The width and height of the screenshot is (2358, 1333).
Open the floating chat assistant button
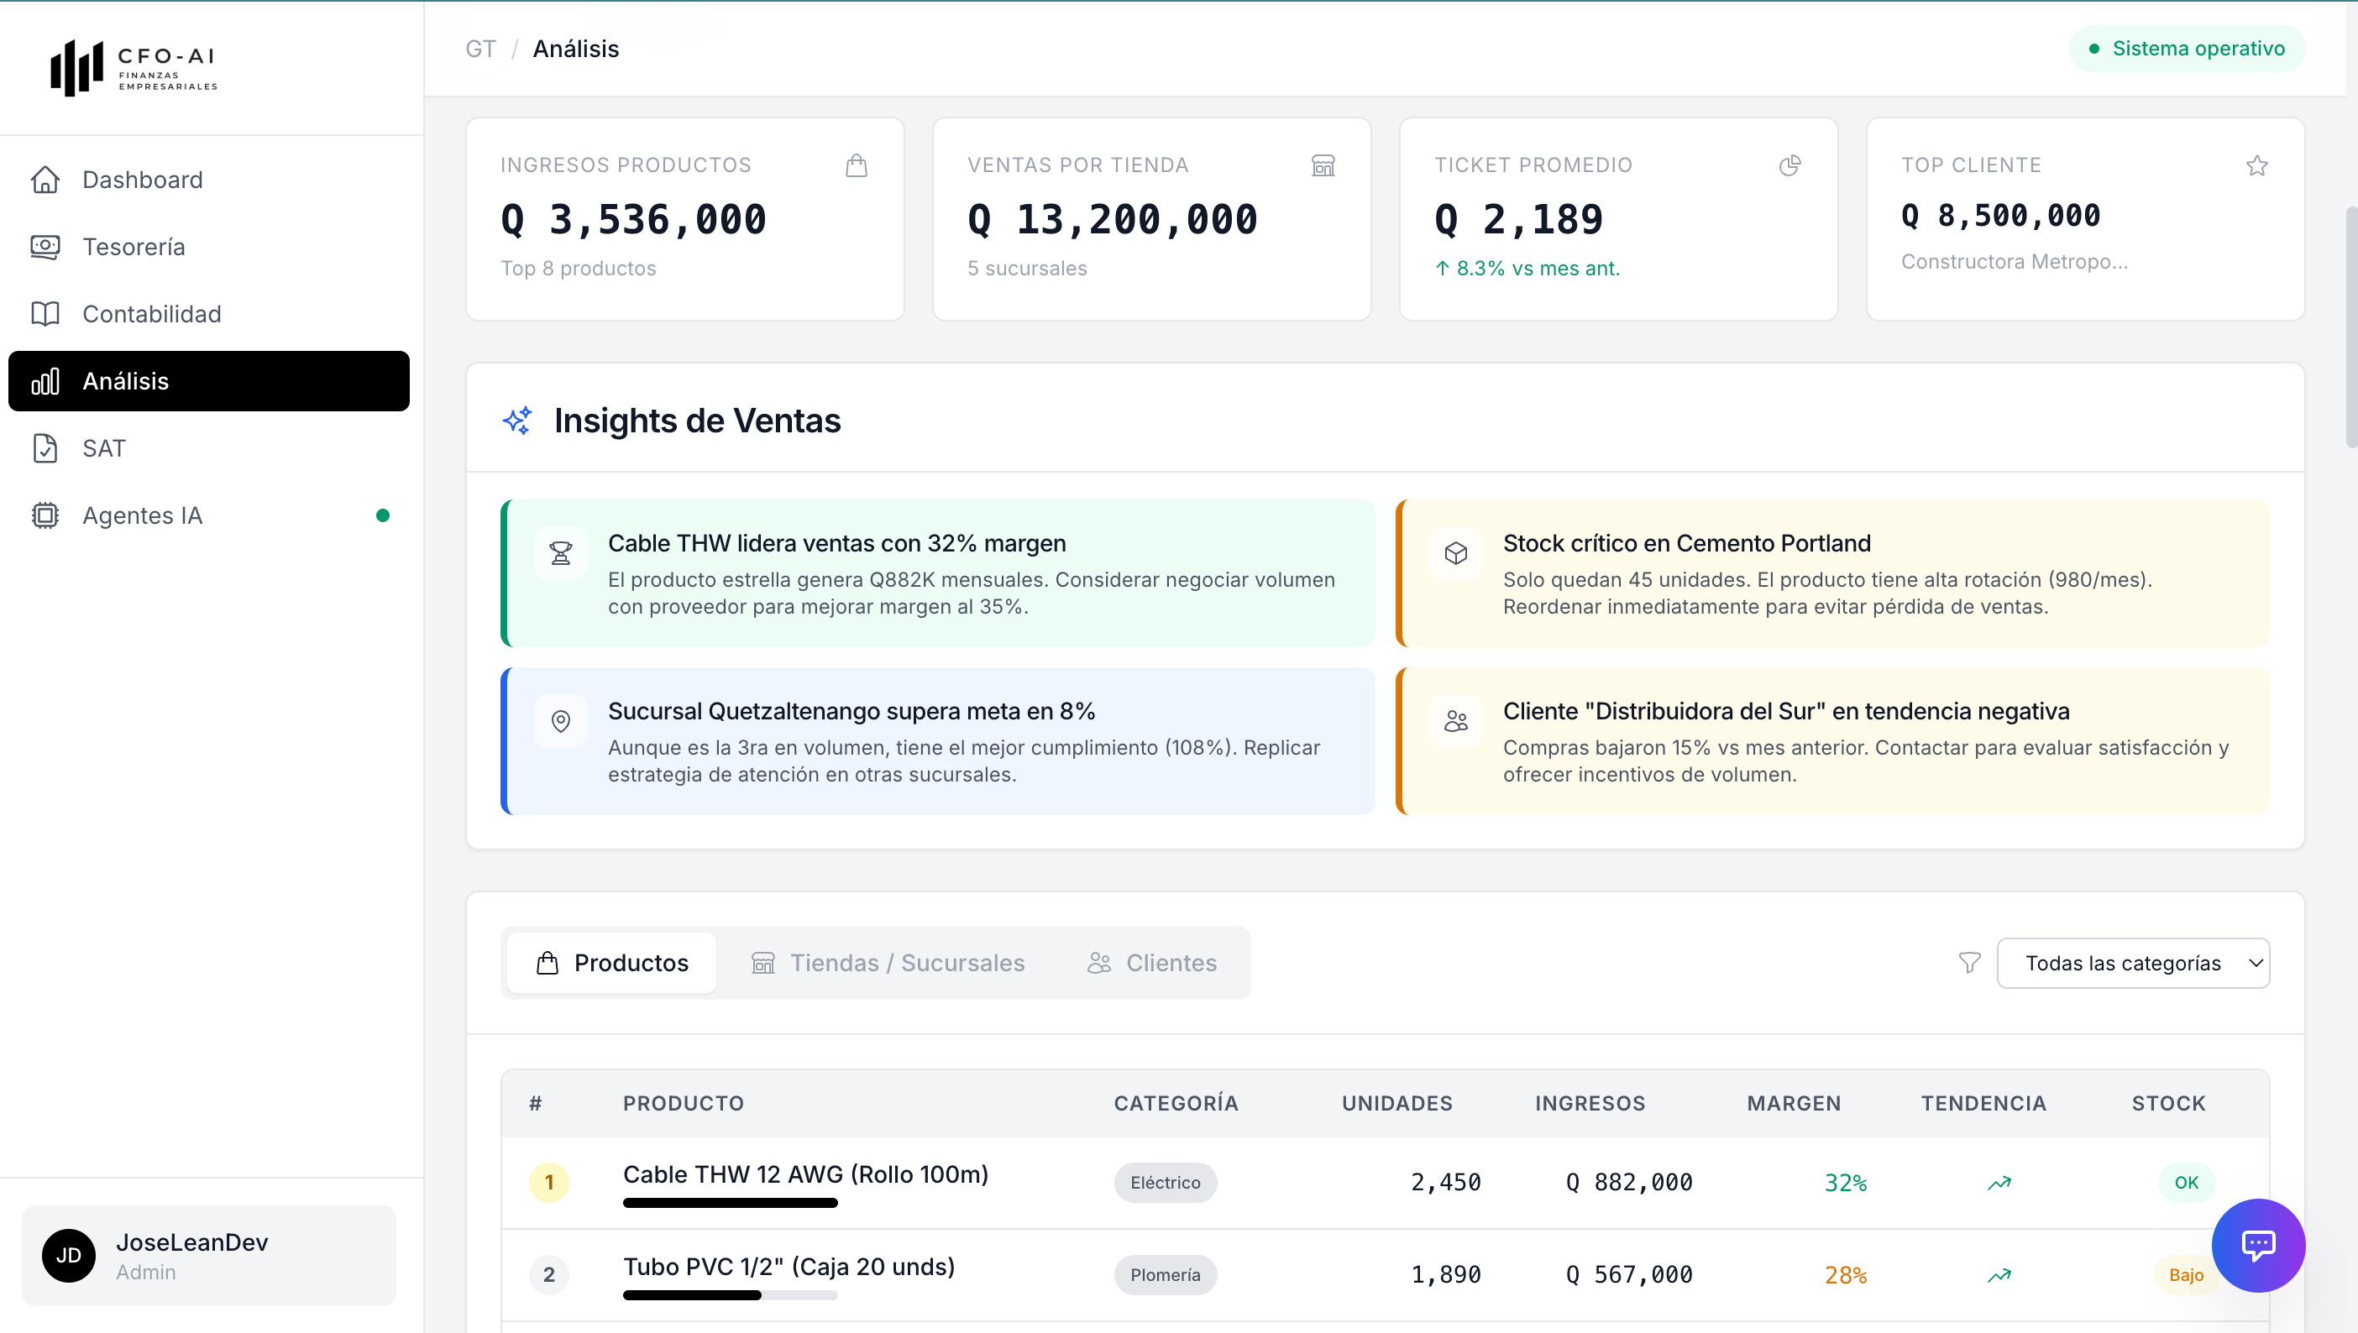pyautogui.click(x=2257, y=1245)
